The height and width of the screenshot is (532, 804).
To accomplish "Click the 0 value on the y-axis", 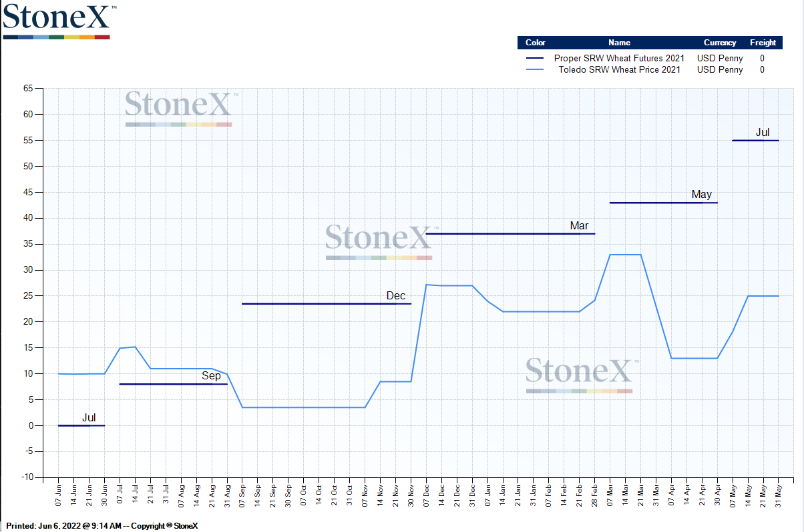I will tap(31, 425).
